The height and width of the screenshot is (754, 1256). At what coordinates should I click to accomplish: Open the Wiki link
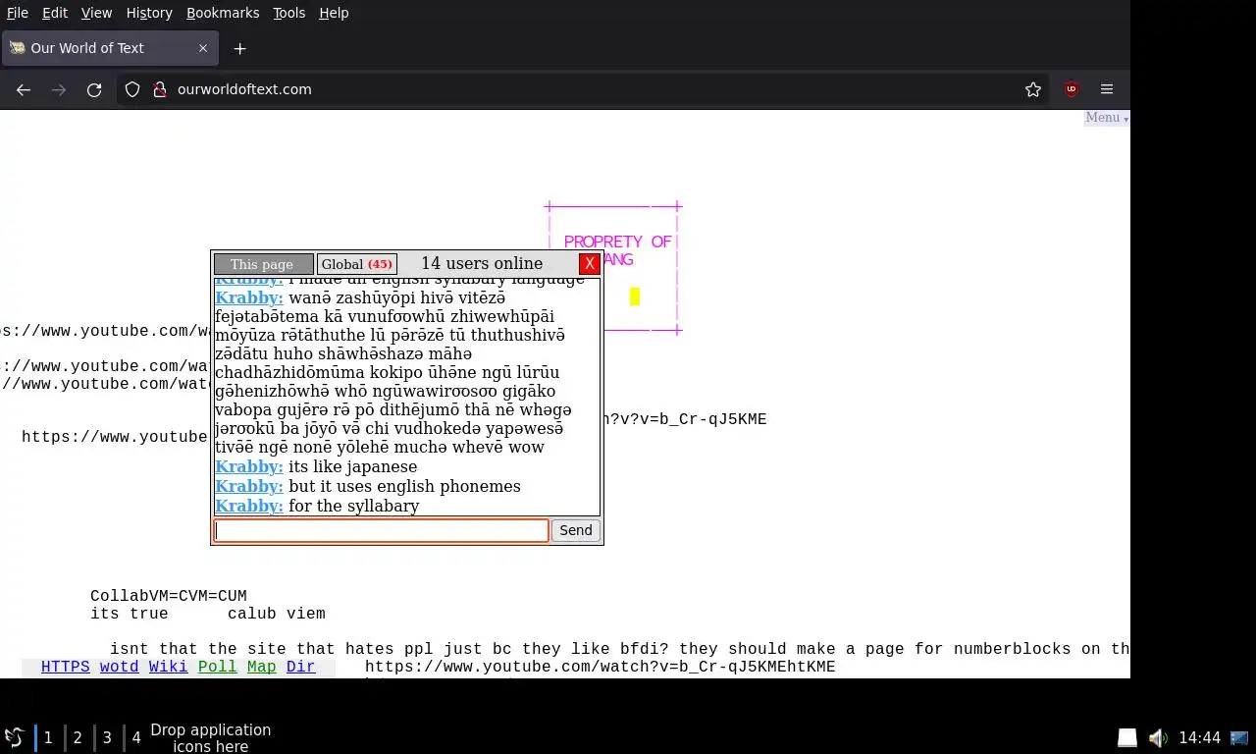pyautogui.click(x=168, y=667)
